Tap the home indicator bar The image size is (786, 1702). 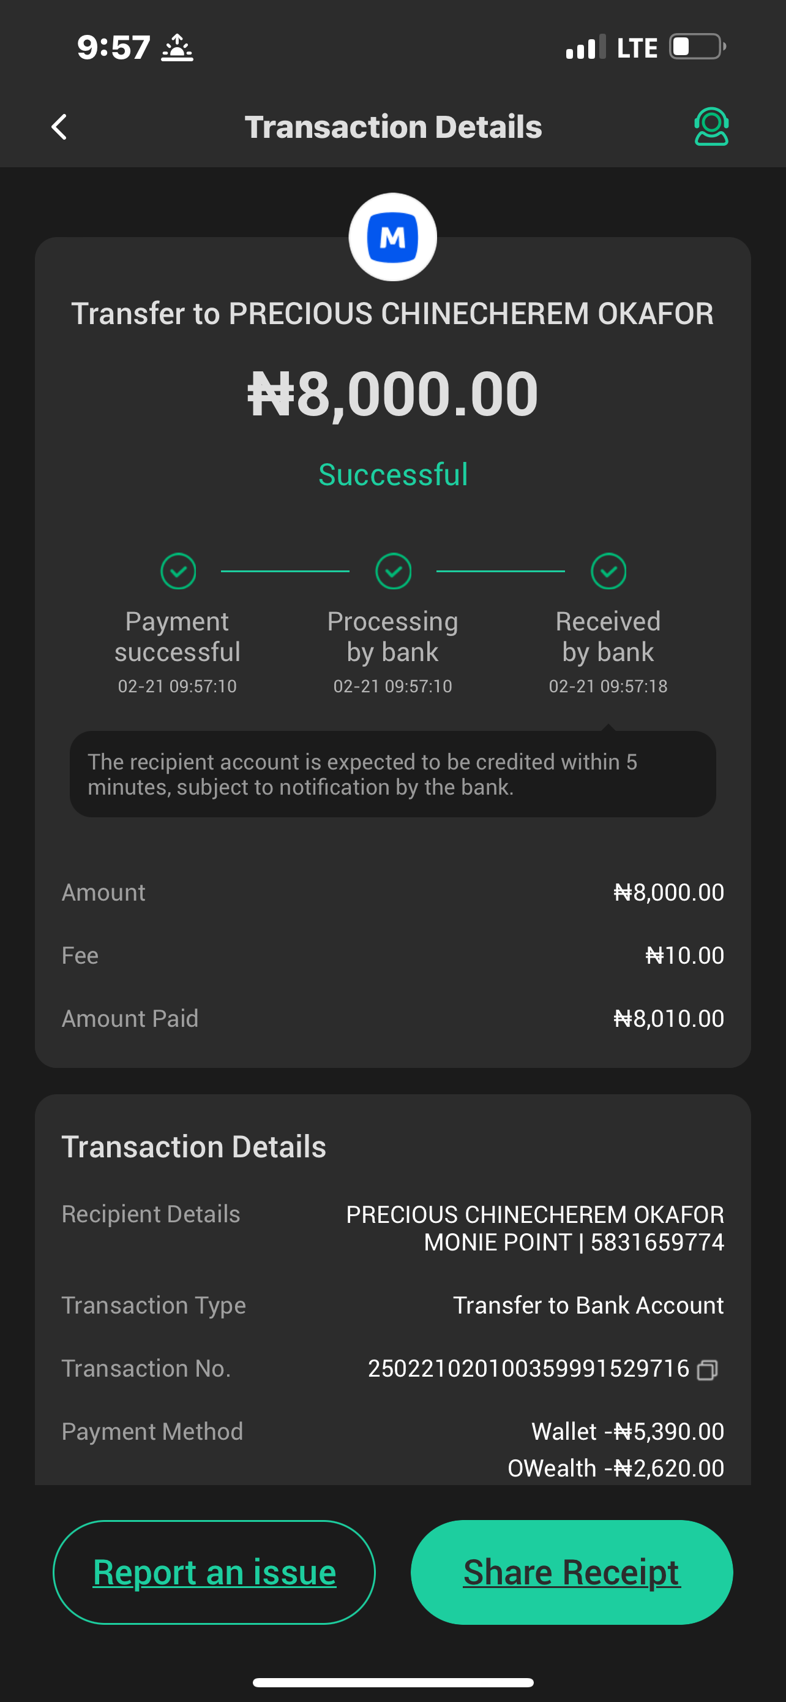(394, 1682)
